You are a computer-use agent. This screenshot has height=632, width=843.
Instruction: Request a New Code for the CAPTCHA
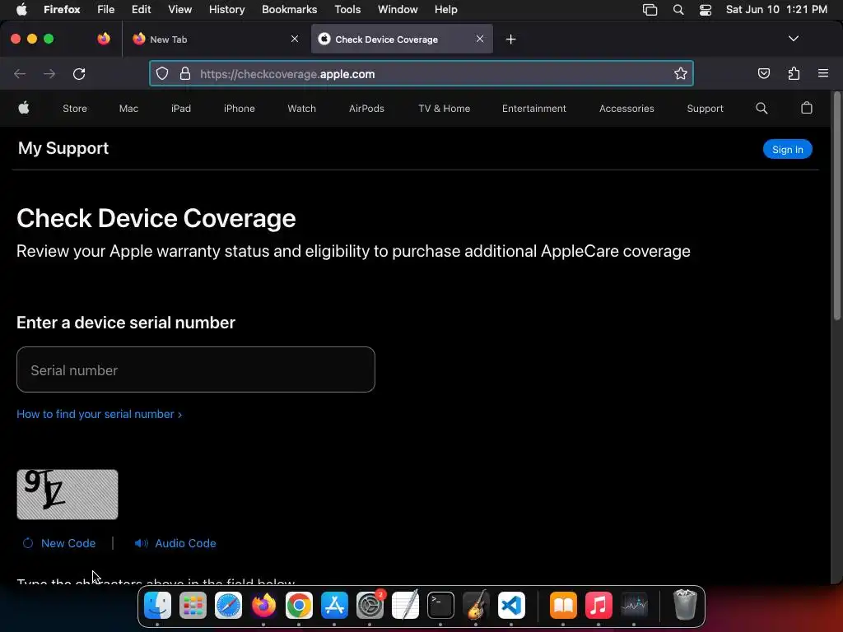tap(59, 543)
